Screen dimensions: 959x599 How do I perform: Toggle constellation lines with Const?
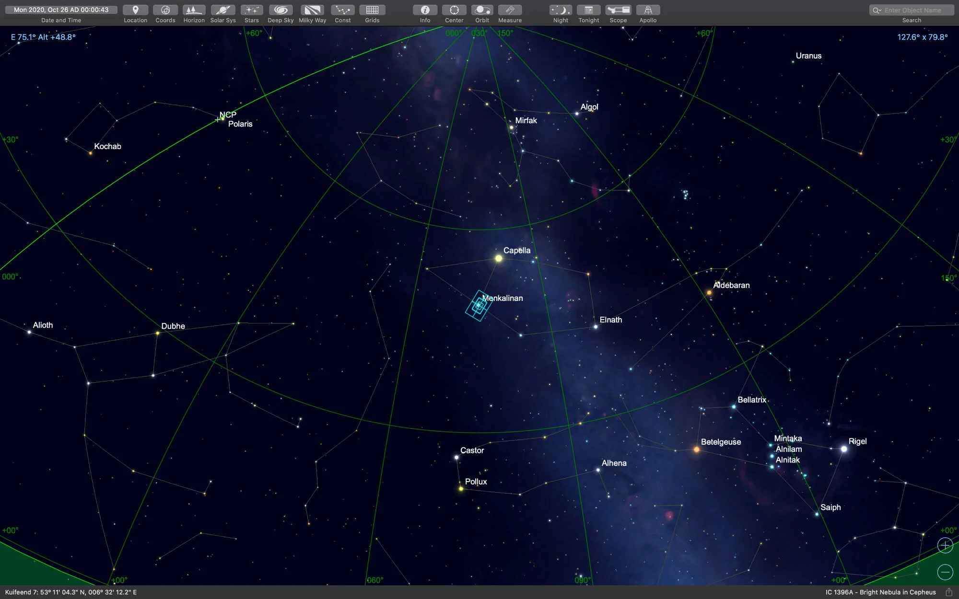pos(342,10)
